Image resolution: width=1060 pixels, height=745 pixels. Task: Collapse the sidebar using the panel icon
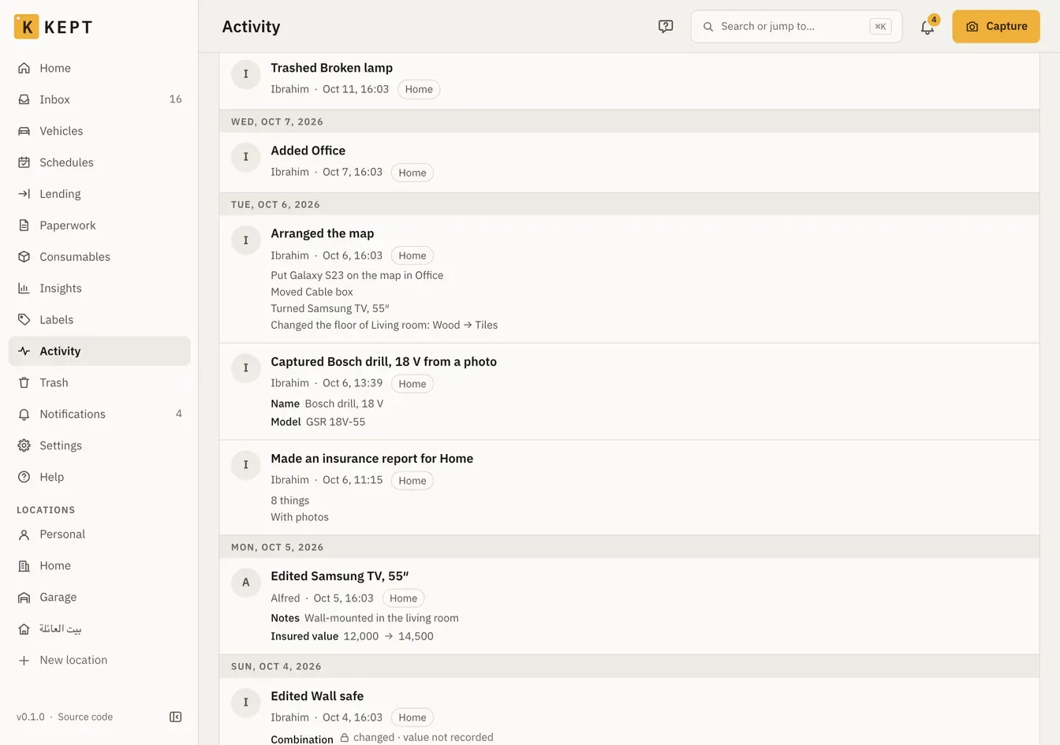[176, 717]
